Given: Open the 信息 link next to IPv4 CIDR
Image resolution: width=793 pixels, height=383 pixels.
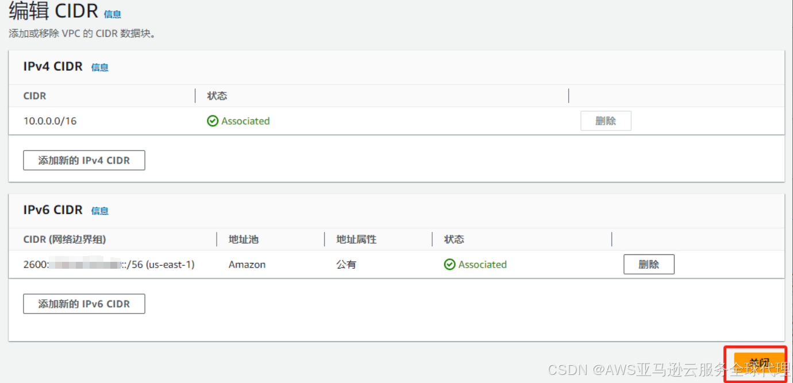Looking at the screenshot, I should click(100, 67).
